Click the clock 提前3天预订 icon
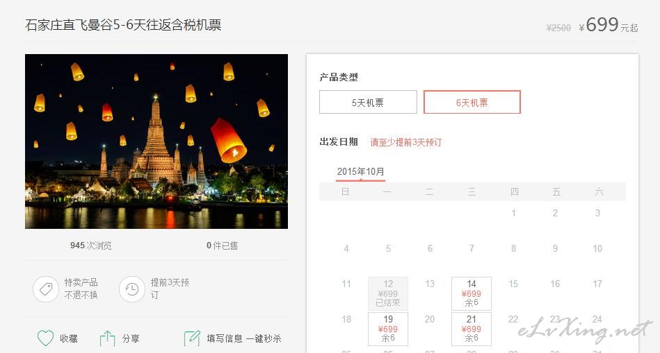Image resolution: width=660 pixels, height=353 pixels. pos(131,289)
